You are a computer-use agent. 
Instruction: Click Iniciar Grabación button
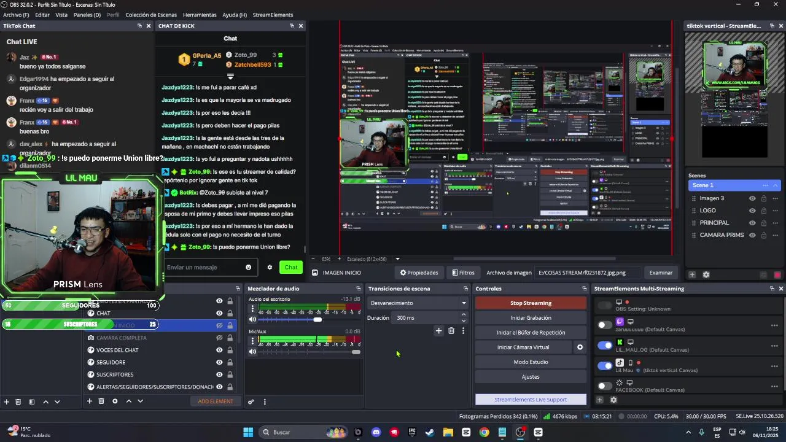tap(531, 318)
